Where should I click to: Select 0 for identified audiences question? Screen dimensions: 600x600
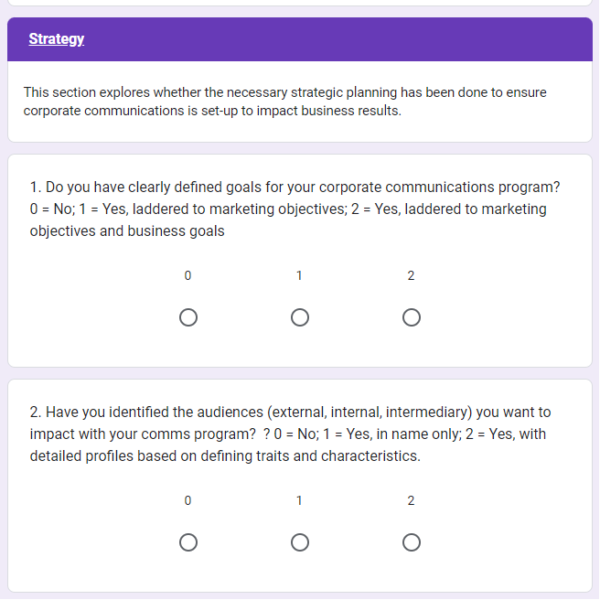pos(188,542)
